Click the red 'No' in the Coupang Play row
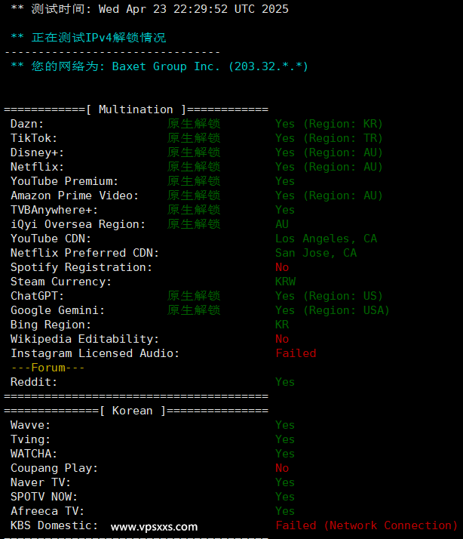Viewport: 463px width, 539px height. 282,468
